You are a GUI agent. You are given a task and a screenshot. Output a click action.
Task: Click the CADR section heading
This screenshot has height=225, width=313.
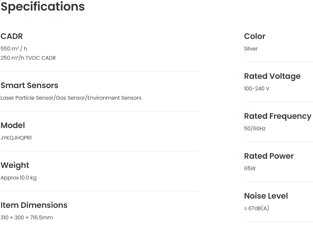[x=12, y=36]
